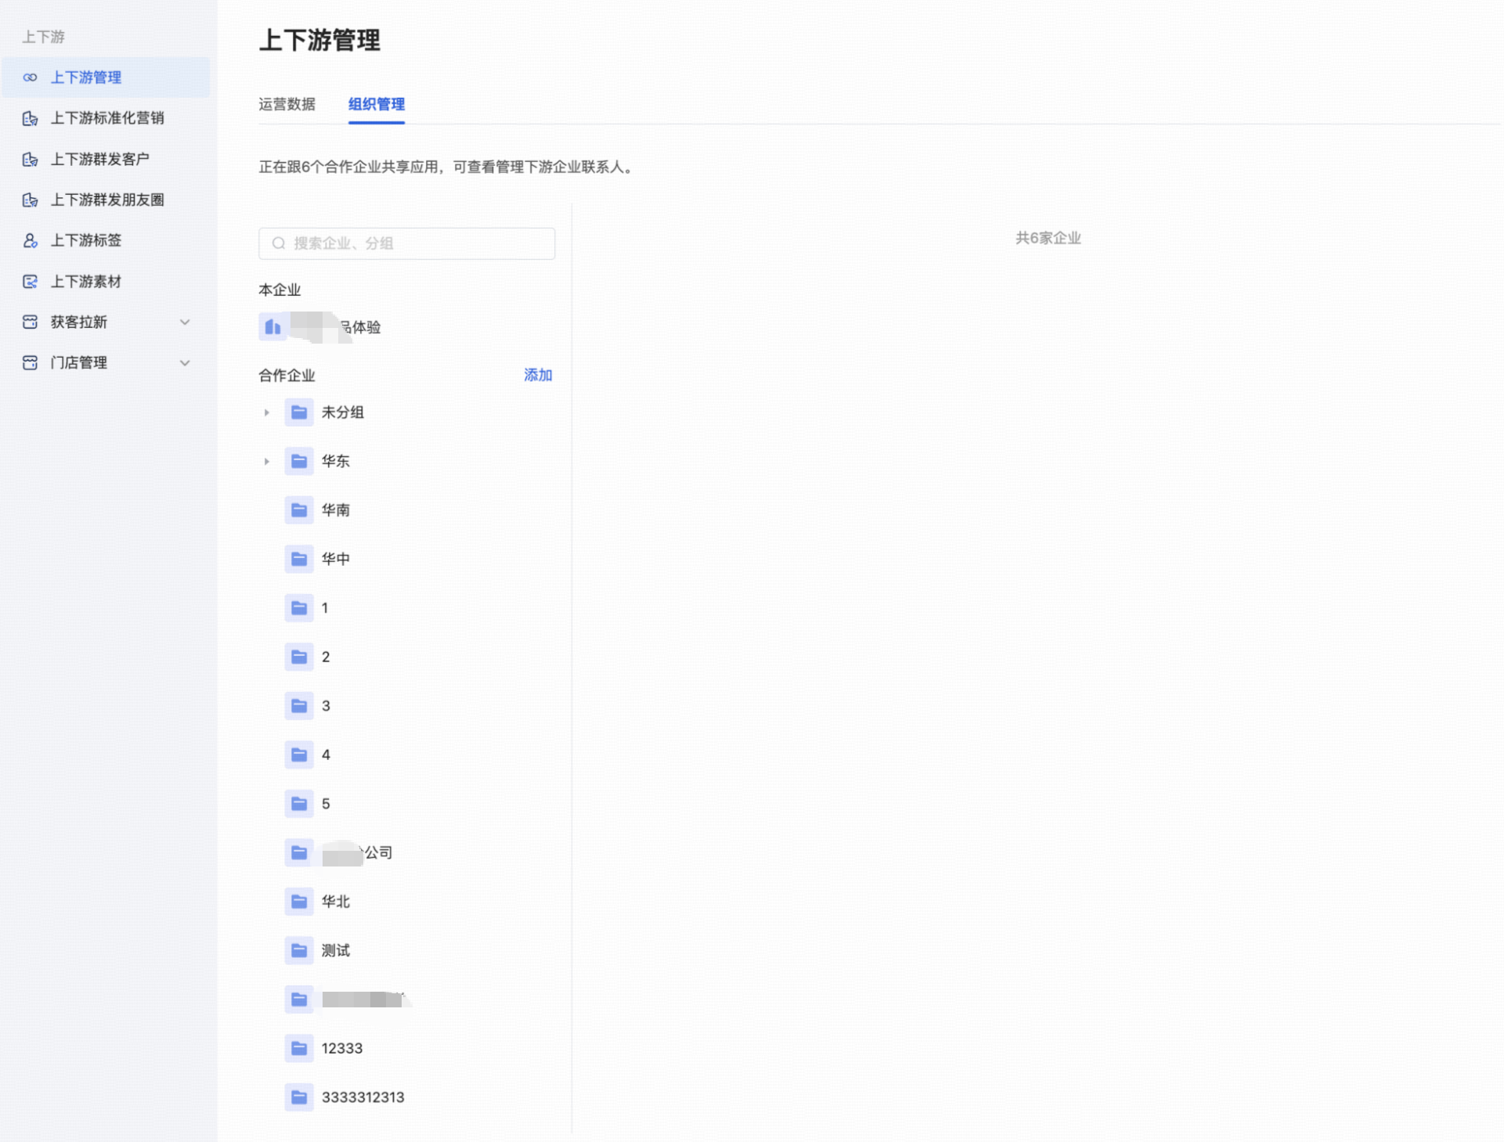This screenshot has width=1504, height=1142.
Task: Click the folder icon for 华北
Action: (x=299, y=901)
